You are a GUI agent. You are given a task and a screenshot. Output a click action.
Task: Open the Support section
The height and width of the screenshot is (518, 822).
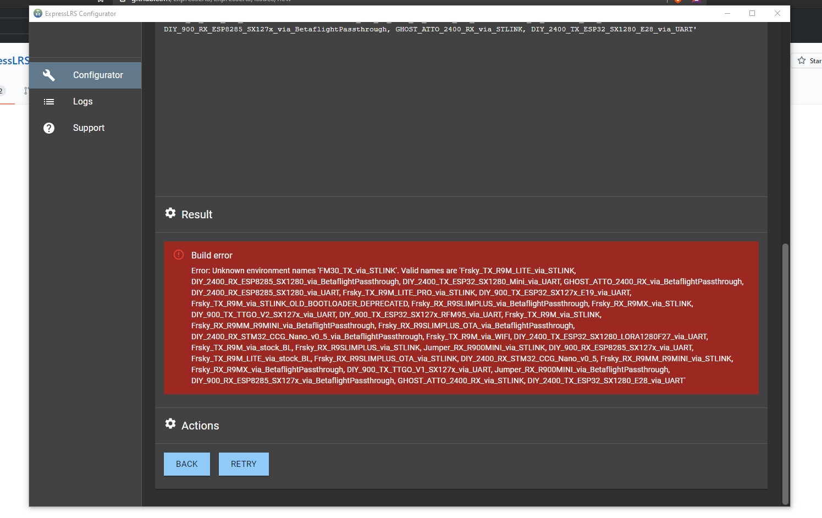[x=89, y=128]
